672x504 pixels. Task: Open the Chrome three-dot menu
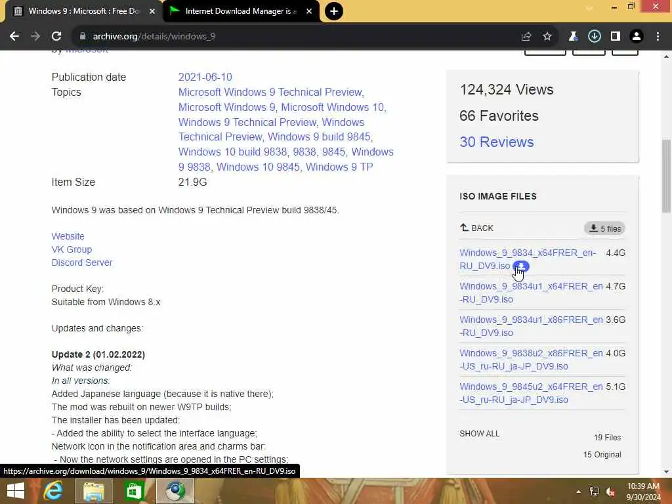[x=658, y=37]
